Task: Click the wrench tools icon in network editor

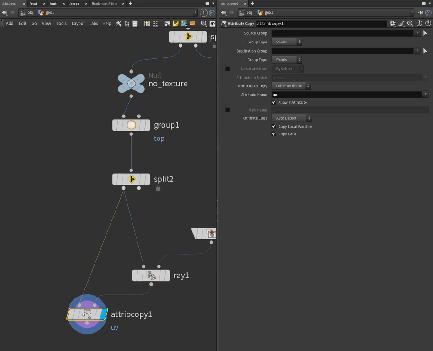Action: pos(118,23)
